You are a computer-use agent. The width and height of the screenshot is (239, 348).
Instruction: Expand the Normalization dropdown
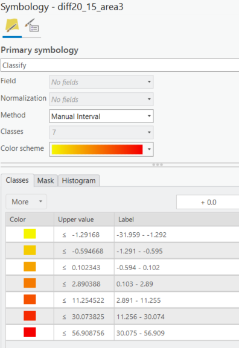point(101,99)
